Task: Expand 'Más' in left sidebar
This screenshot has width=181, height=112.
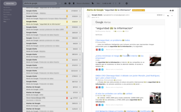Action: [5, 22]
